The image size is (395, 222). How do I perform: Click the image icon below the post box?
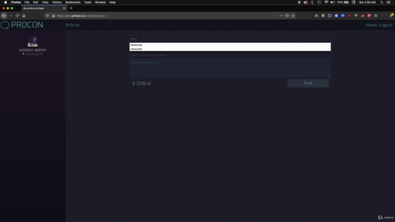coord(144,83)
